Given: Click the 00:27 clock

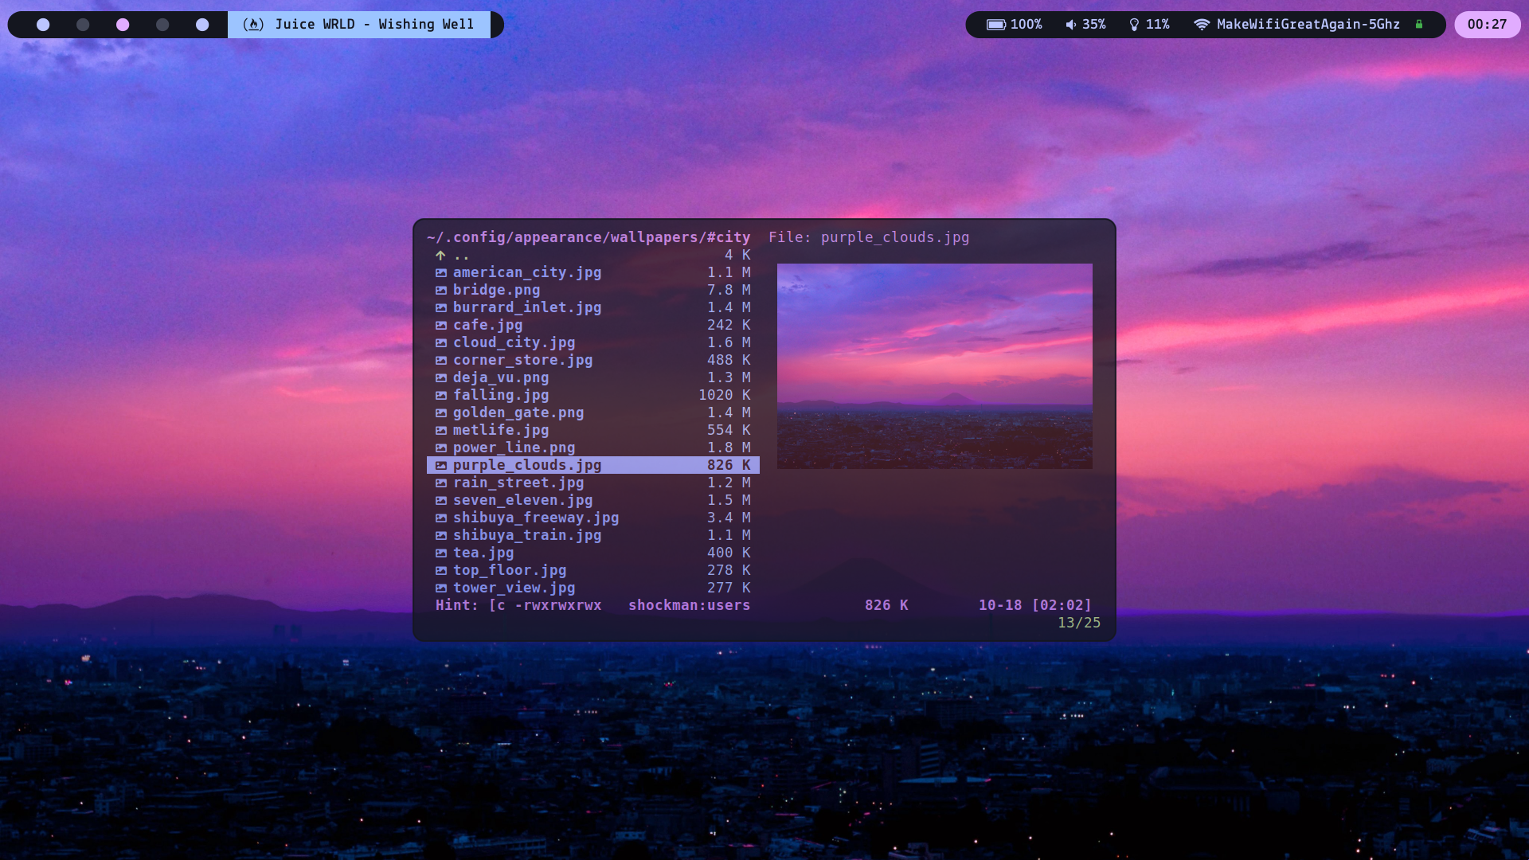Looking at the screenshot, I should pos(1487,25).
